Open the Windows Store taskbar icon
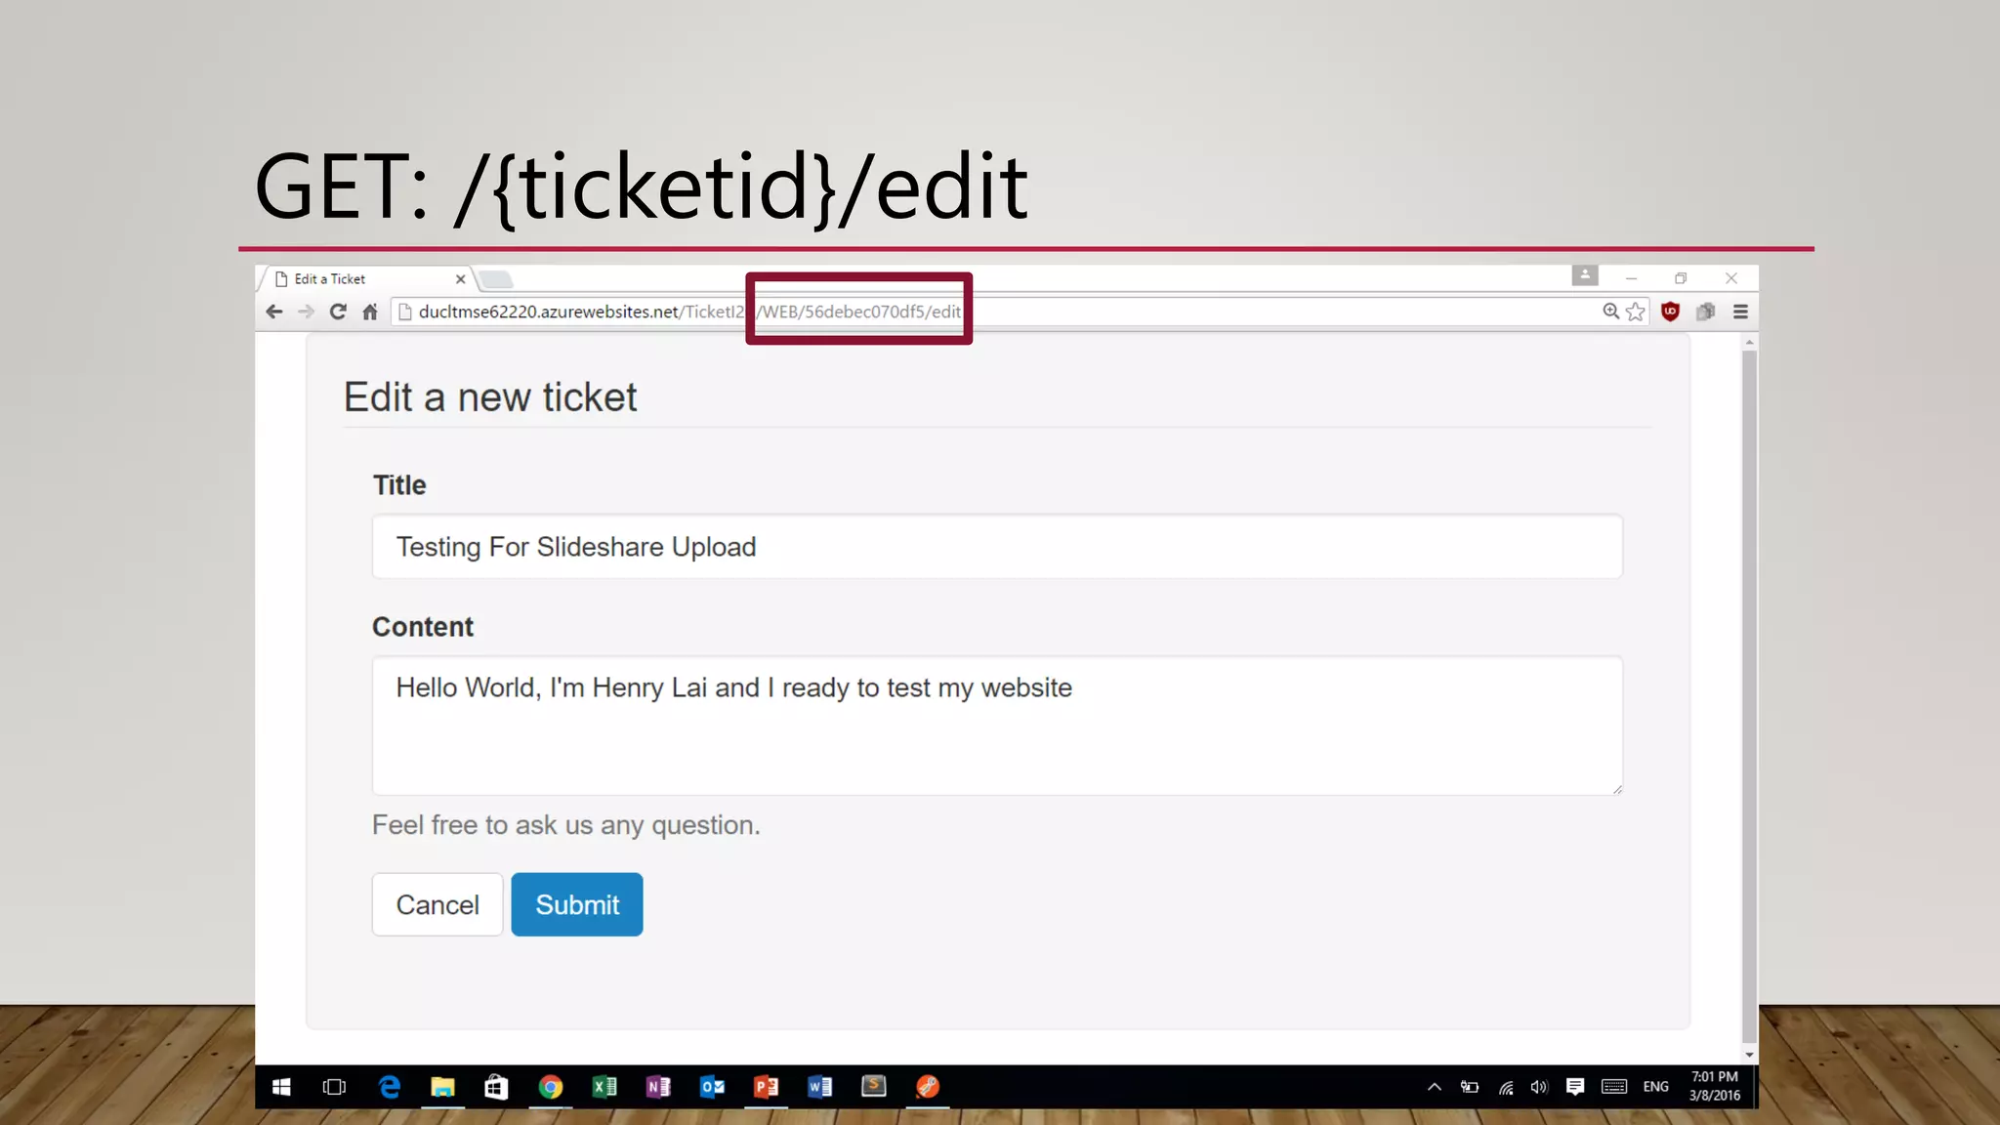 (x=496, y=1087)
